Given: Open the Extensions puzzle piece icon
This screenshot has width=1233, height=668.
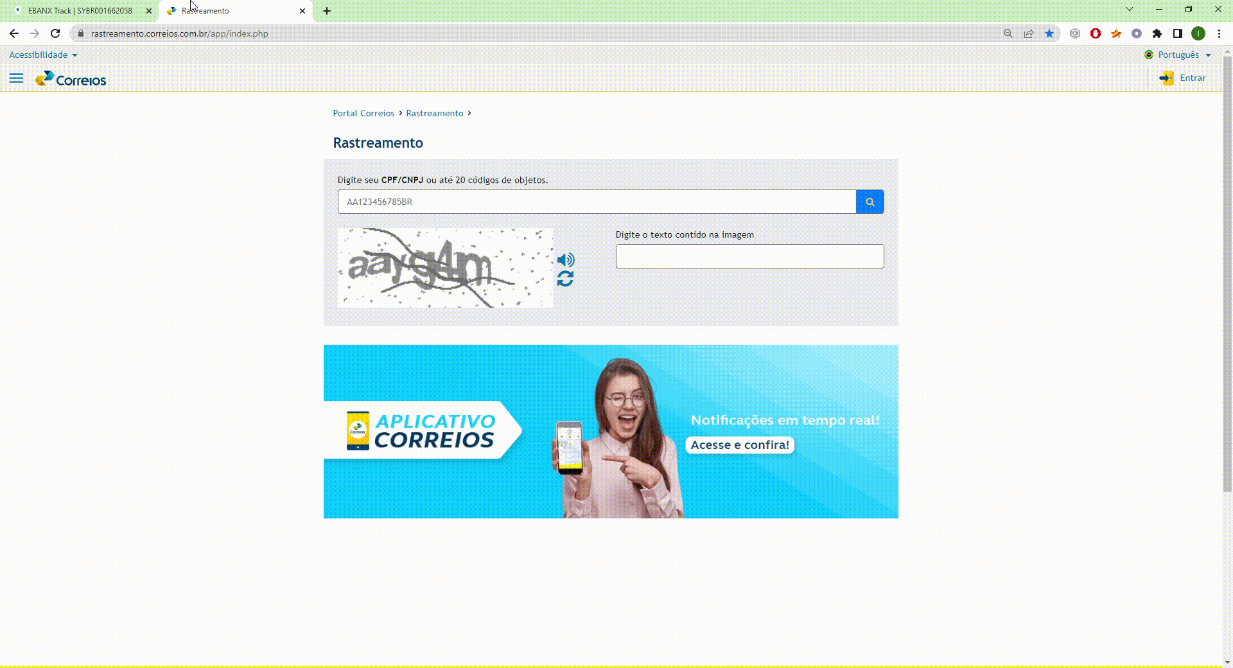Looking at the screenshot, I should (1157, 33).
